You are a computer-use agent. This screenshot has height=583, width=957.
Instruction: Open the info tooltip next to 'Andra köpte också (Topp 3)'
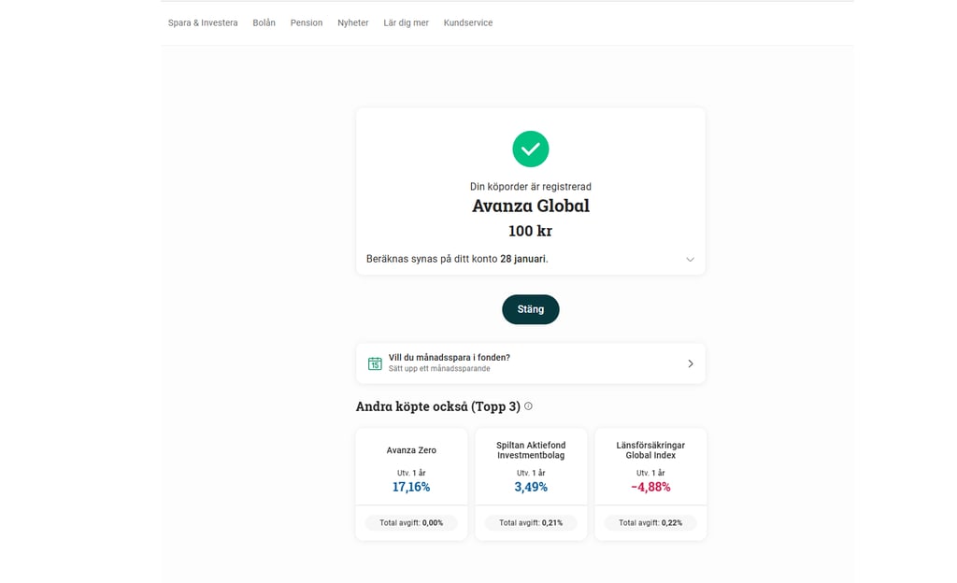pyautogui.click(x=528, y=406)
